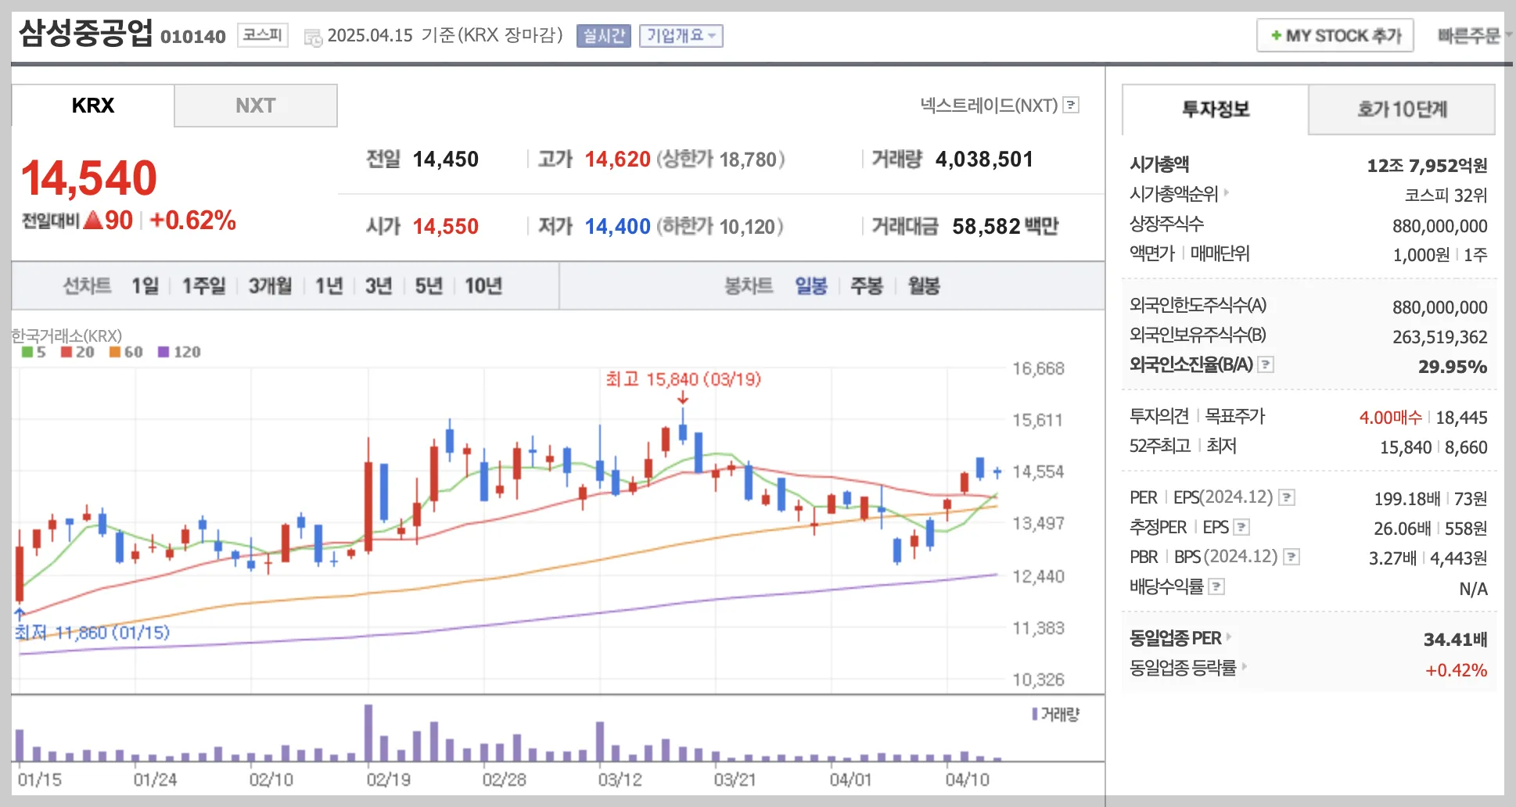Click the 거래량 value 4,038,501

(x=984, y=160)
